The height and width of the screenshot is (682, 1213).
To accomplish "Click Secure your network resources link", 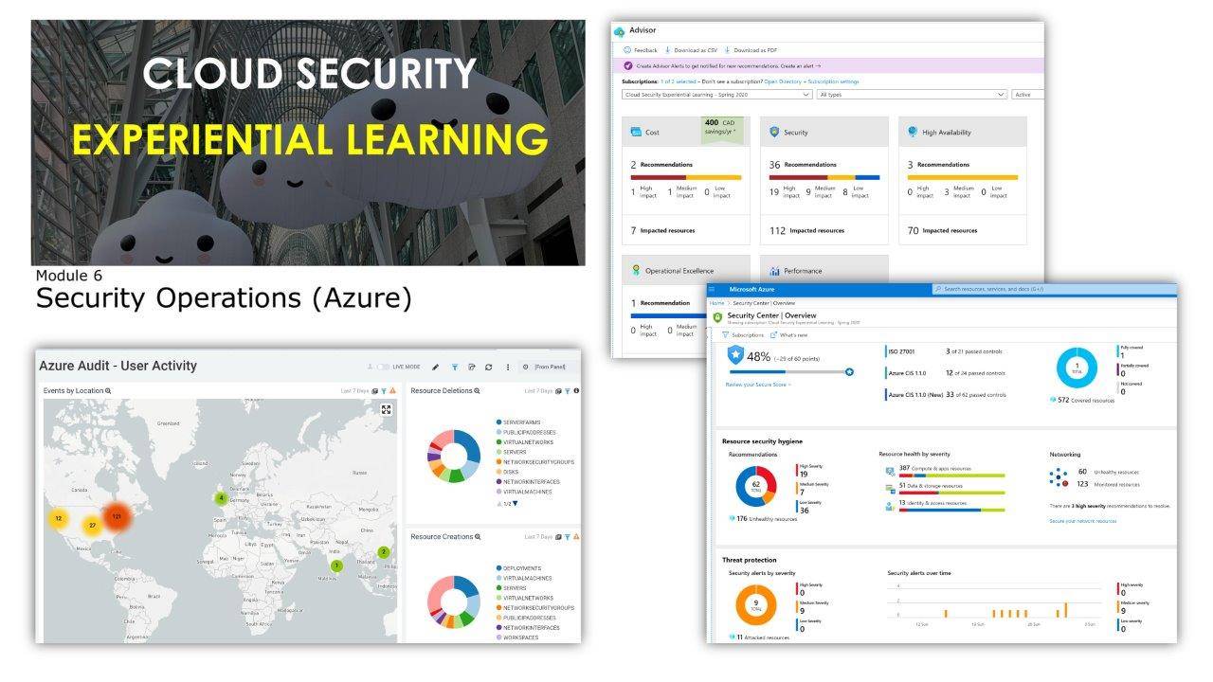I will [x=1082, y=521].
